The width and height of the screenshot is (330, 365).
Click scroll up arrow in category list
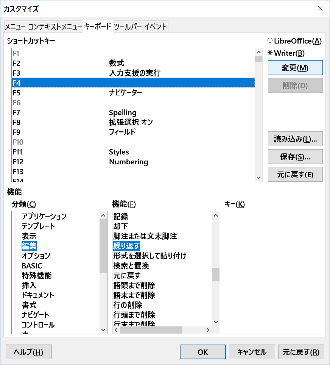103,215
